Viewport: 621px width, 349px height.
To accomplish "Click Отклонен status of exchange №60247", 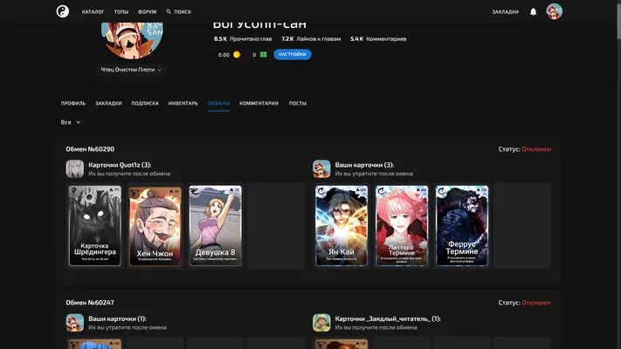I will pyautogui.click(x=536, y=303).
